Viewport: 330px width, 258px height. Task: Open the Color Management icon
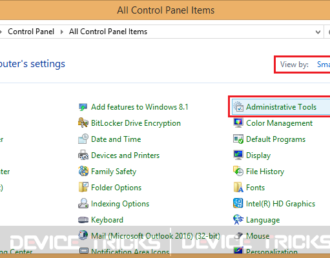pyautogui.click(x=238, y=123)
